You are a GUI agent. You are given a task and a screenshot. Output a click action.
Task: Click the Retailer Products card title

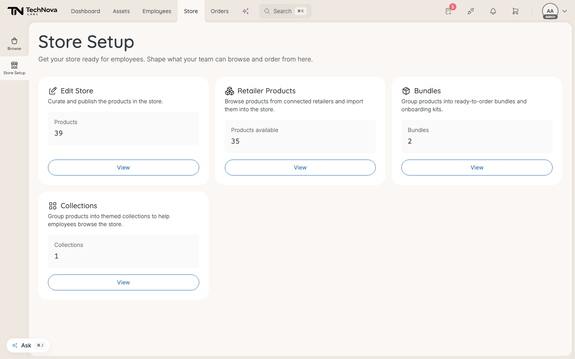coord(267,91)
